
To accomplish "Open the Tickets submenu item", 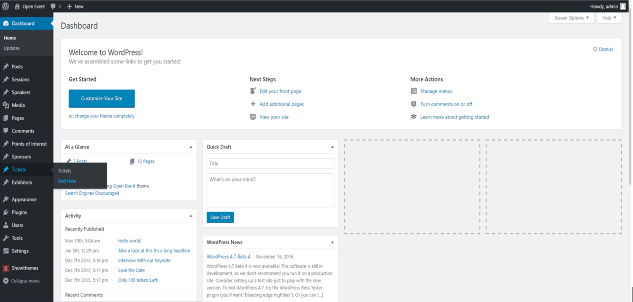I will (x=64, y=171).
